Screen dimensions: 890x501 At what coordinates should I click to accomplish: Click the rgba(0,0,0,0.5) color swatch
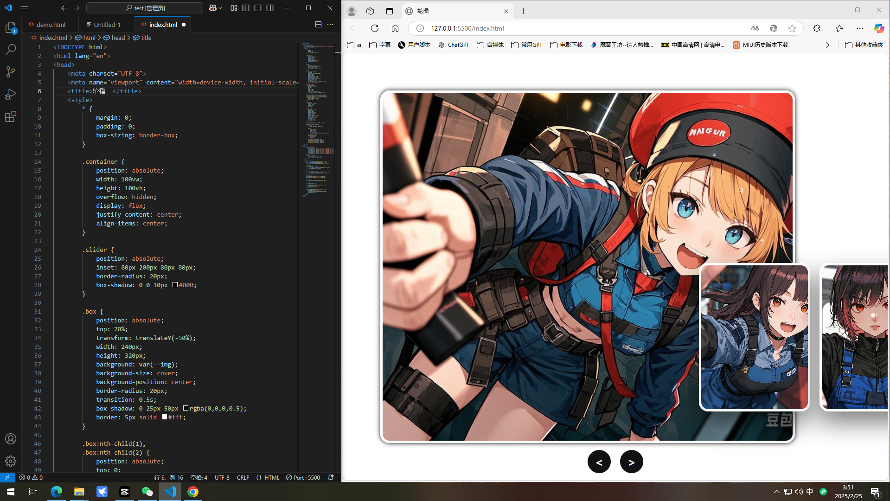[186, 408]
